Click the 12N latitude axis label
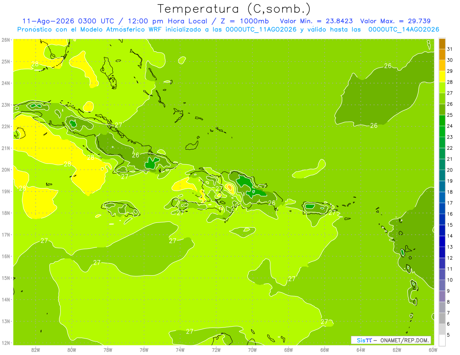Viewport: 460px width, 355px height. click(x=6, y=343)
